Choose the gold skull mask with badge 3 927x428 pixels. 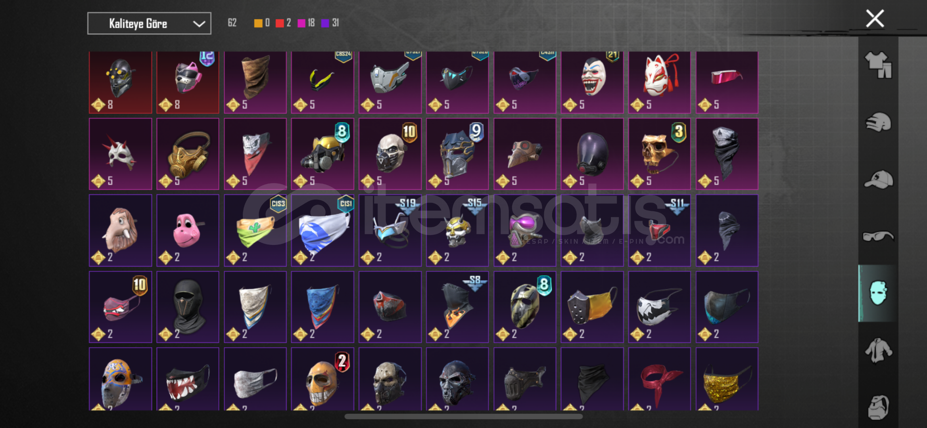click(659, 154)
